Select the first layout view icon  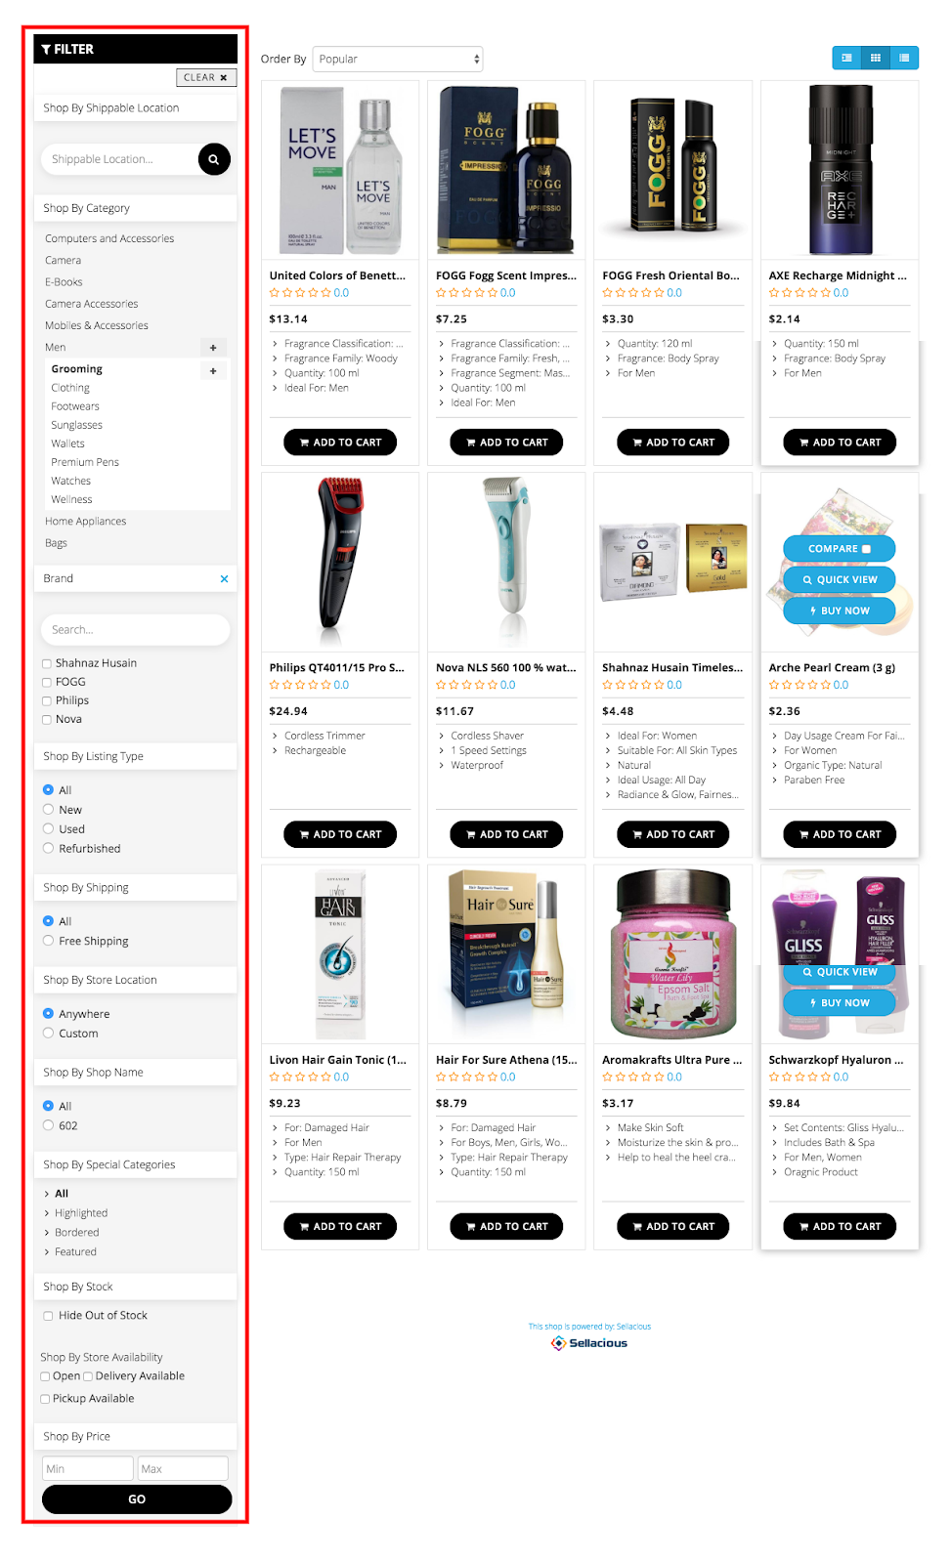pyautogui.click(x=846, y=59)
